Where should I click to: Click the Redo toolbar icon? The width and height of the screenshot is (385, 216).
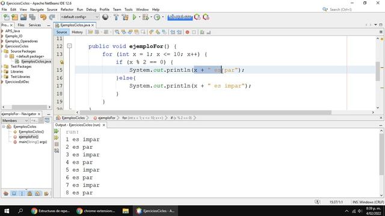coord(52,17)
